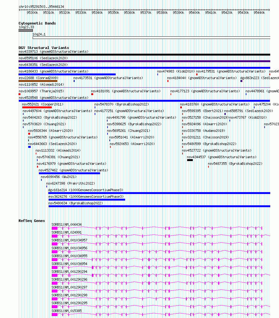The width and height of the screenshot is (279, 318).
Task: Click SORBS1|NM_001034957 transcript label
Action: pos(70,240)
